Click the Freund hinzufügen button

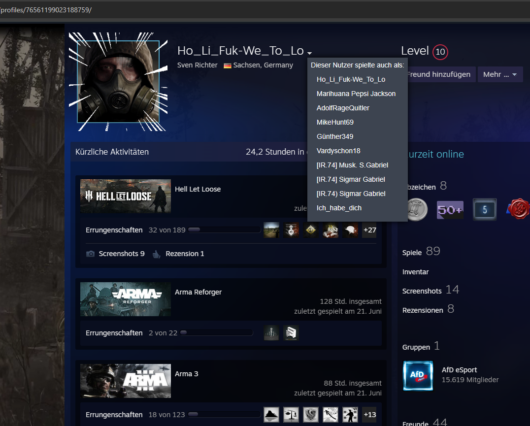[x=438, y=74]
